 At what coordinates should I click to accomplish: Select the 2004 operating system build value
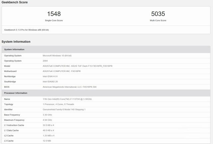click(x=45, y=61)
